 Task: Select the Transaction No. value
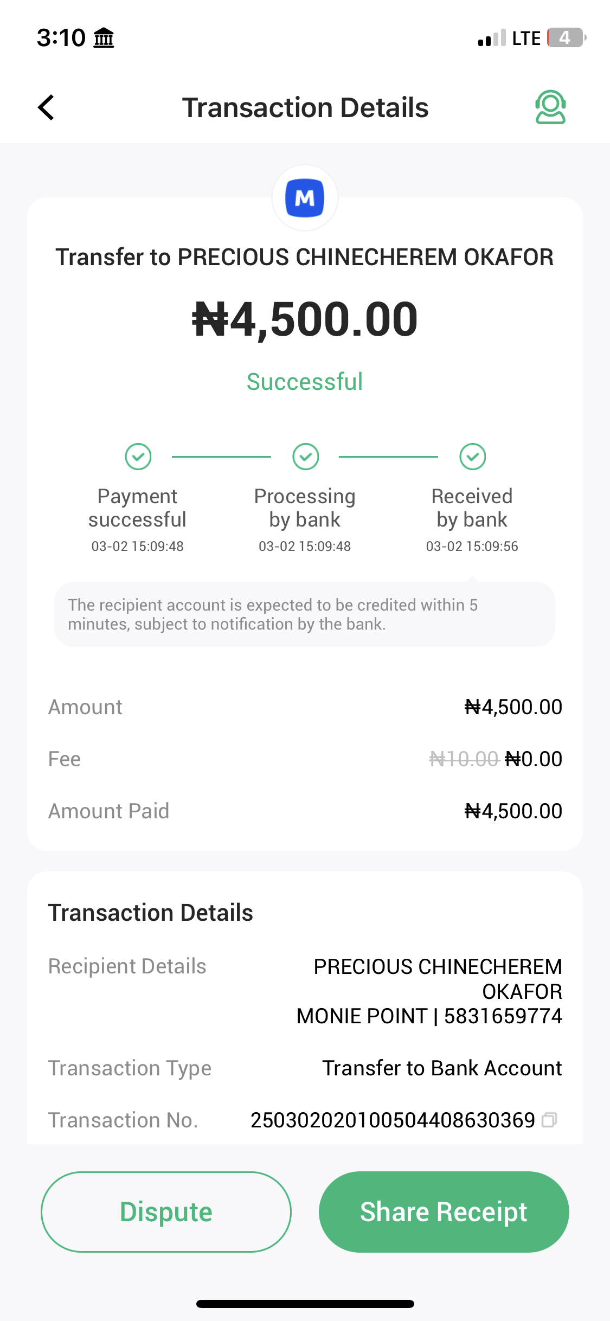click(393, 1120)
